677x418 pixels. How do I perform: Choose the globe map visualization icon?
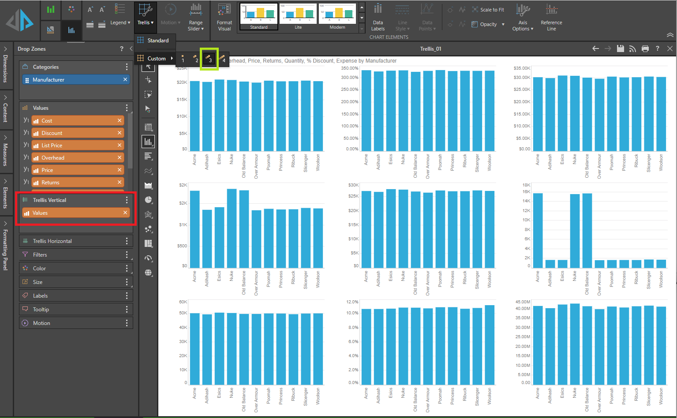pos(149,272)
